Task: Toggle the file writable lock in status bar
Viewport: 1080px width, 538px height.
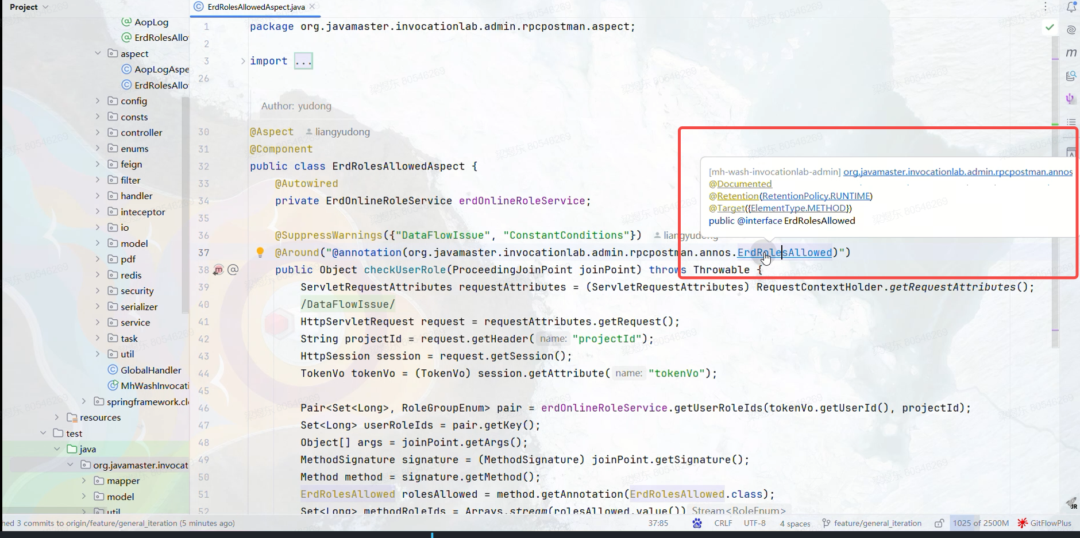Action: point(939,523)
